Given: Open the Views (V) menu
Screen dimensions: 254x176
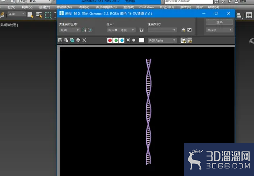Looking at the screenshot, I should [27, 8].
